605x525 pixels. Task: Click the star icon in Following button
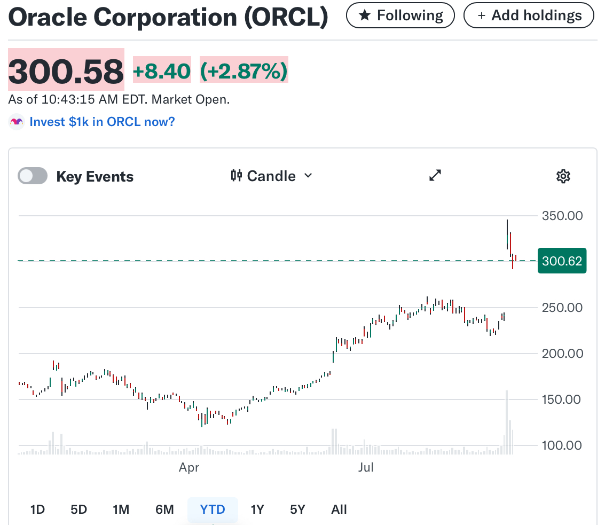pos(364,15)
